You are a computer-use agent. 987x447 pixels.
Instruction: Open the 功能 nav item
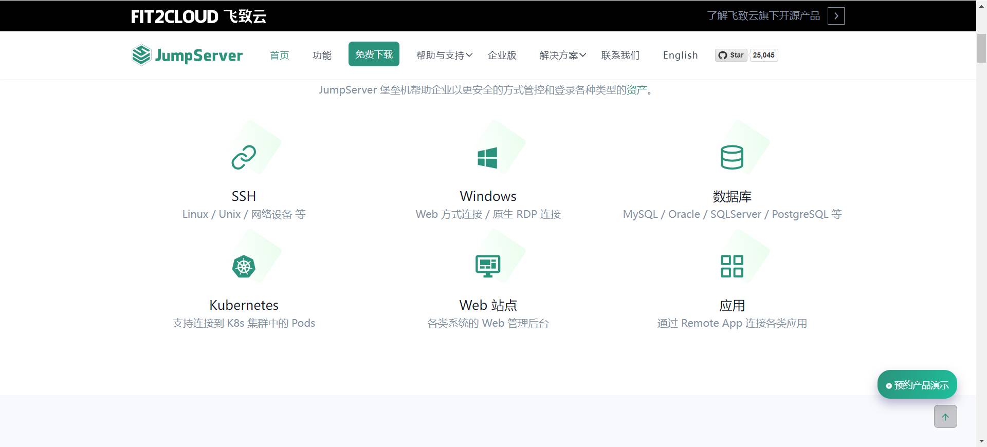[322, 55]
